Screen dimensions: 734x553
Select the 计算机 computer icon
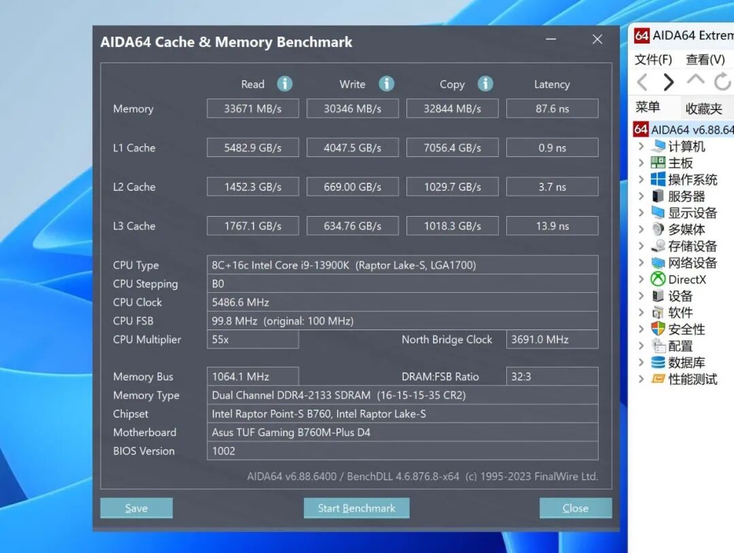pyautogui.click(x=658, y=147)
